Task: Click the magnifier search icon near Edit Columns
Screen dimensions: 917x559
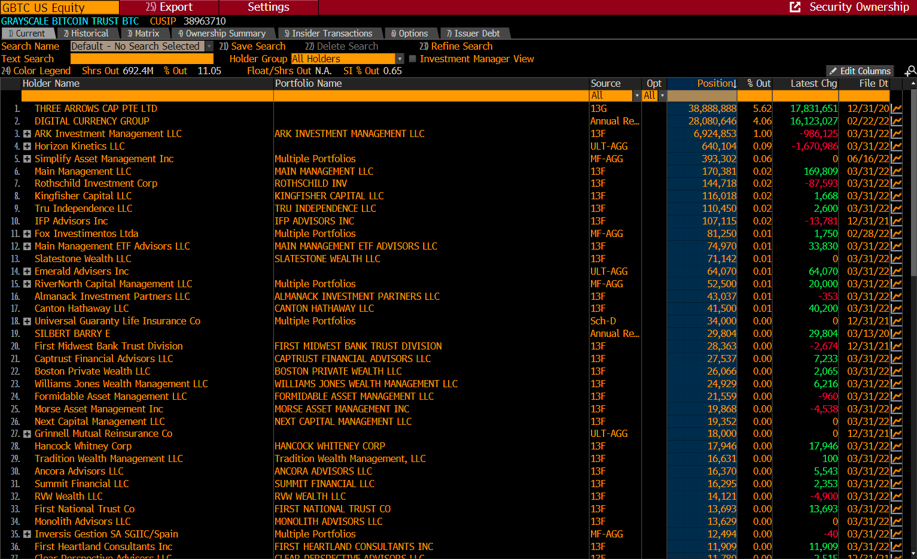Action: (910, 71)
